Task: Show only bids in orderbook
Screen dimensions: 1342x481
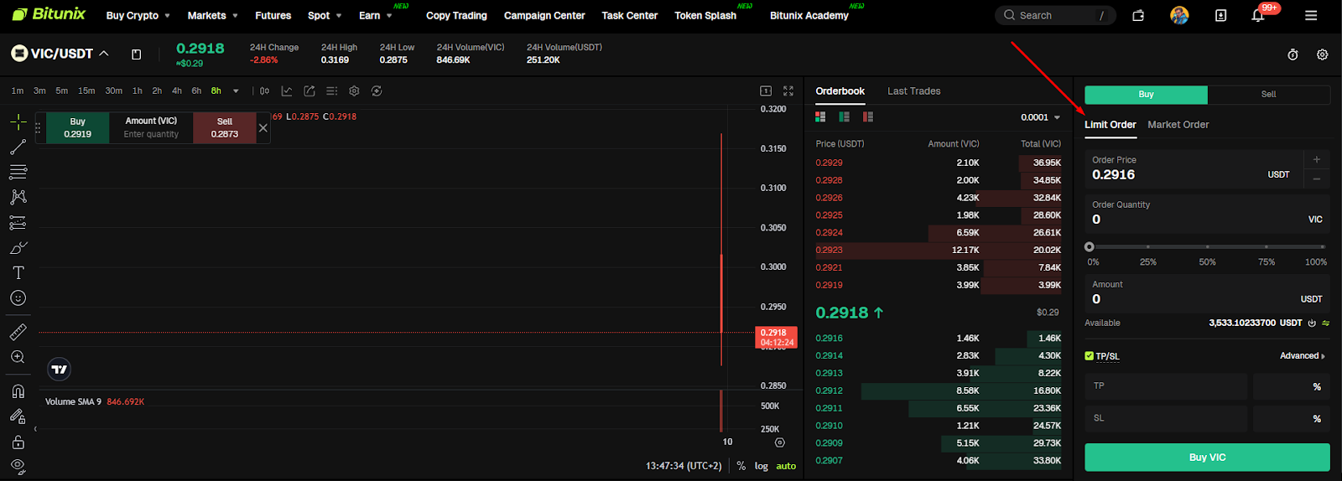Action: (844, 117)
